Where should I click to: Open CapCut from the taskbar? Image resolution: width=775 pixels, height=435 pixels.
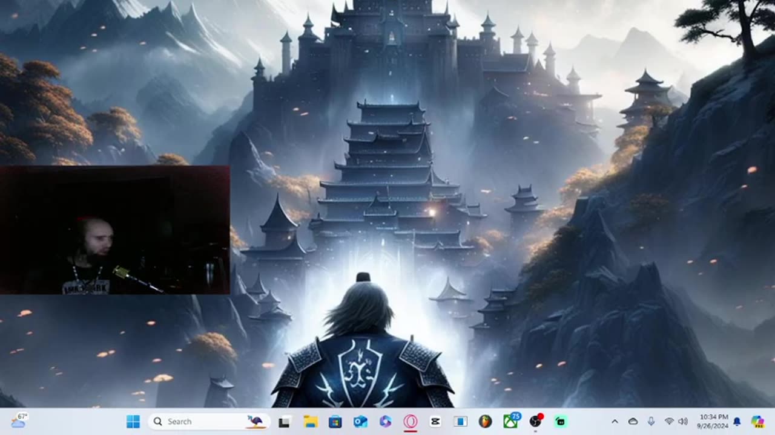[x=435, y=422]
